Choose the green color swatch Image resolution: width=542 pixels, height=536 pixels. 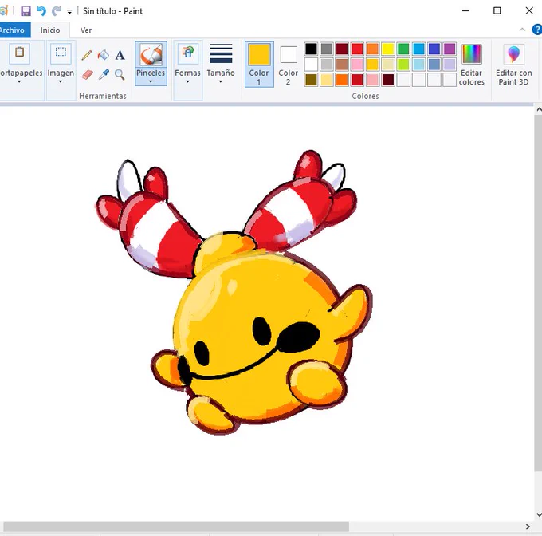(x=403, y=49)
